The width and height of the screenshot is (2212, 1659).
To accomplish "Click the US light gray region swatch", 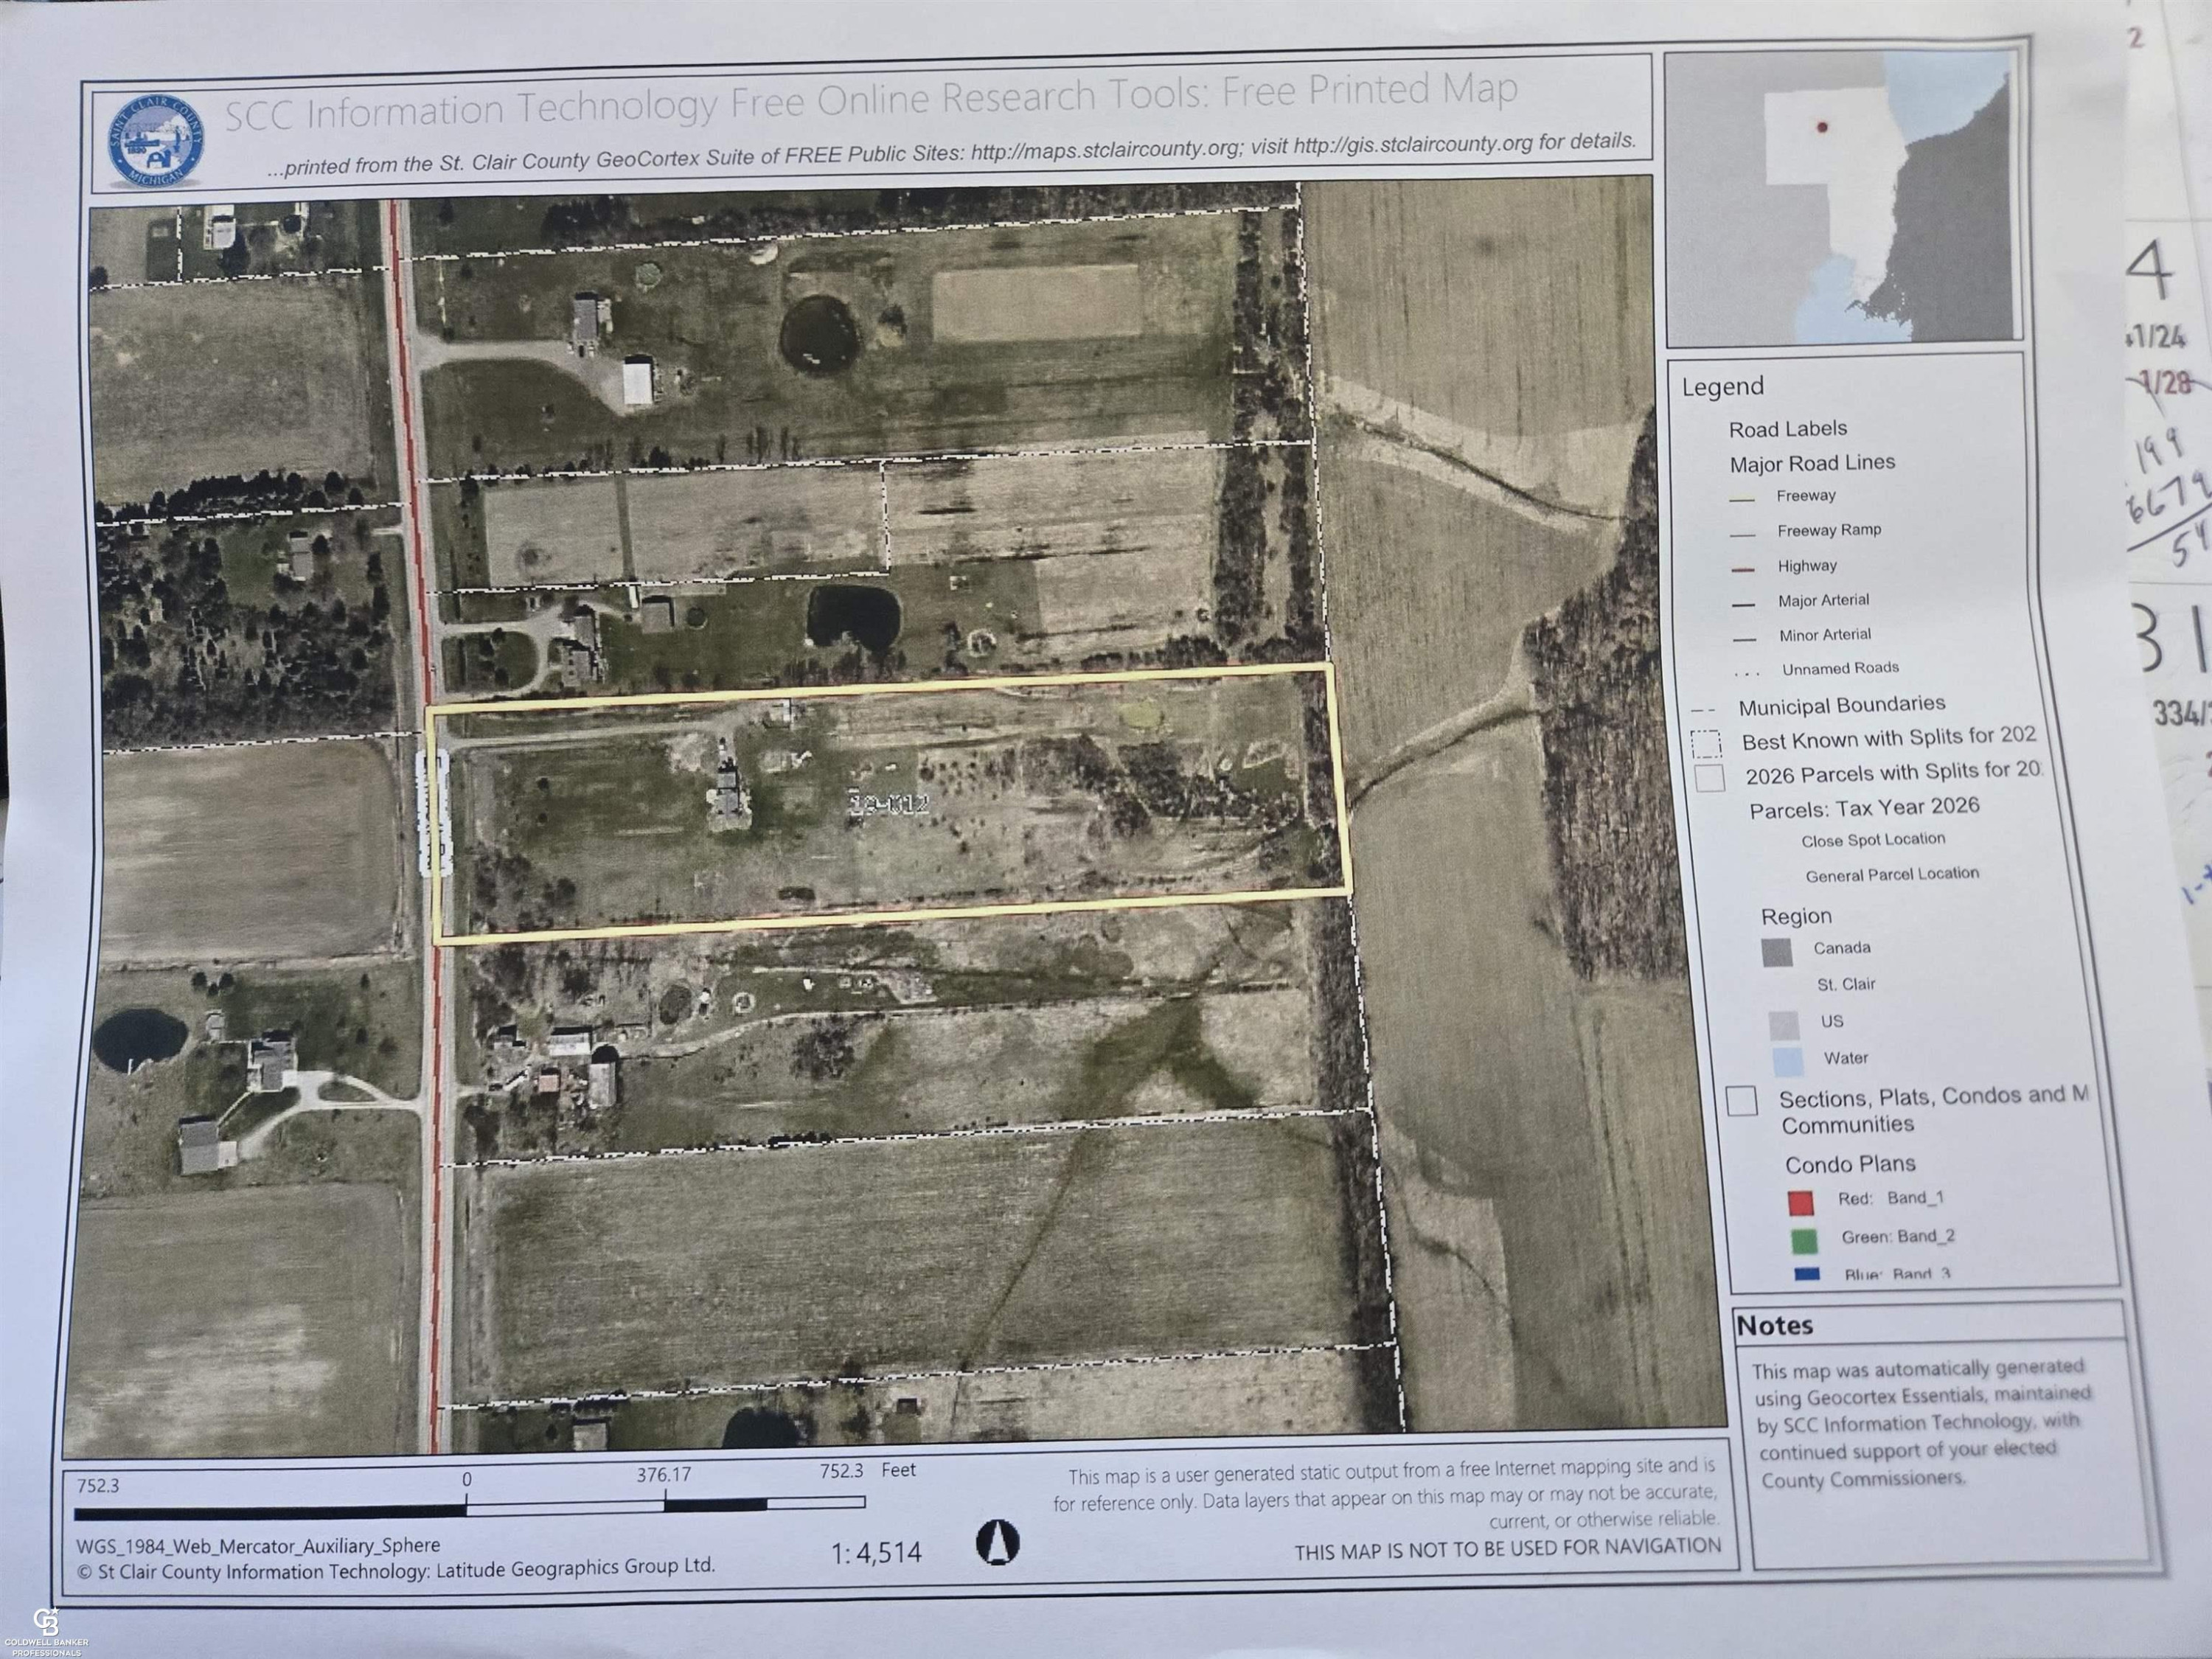I will click(1784, 1025).
